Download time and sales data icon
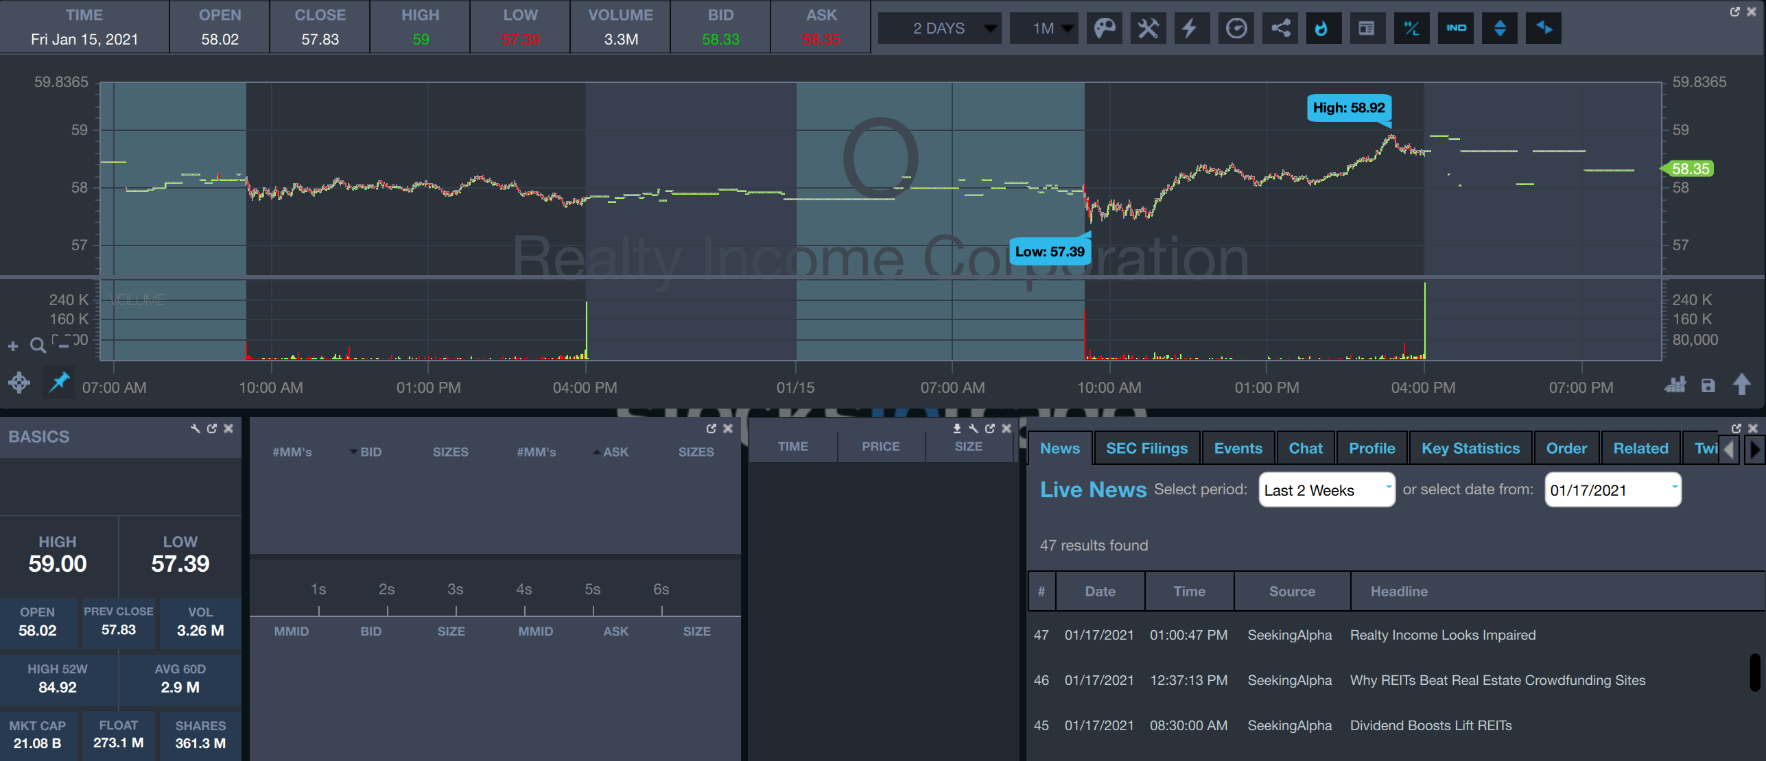Image resolution: width=1766 pixels, height=761 pixels. pyautogui.click(x=957, y=428)
